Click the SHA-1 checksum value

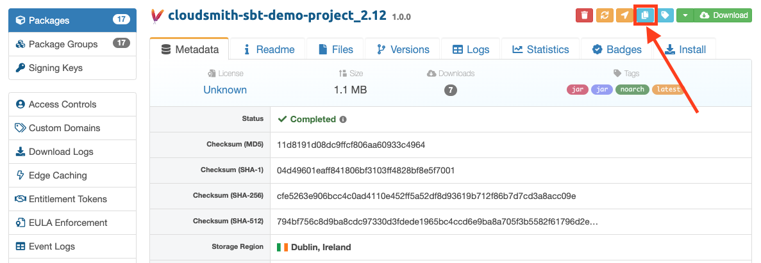click(x=365, y=170)
